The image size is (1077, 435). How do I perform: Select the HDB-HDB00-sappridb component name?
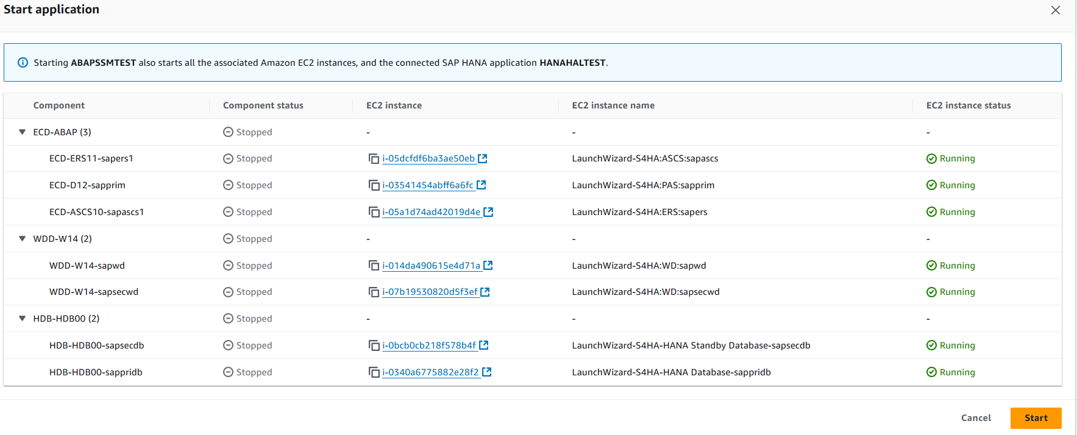tap(96, 372)
